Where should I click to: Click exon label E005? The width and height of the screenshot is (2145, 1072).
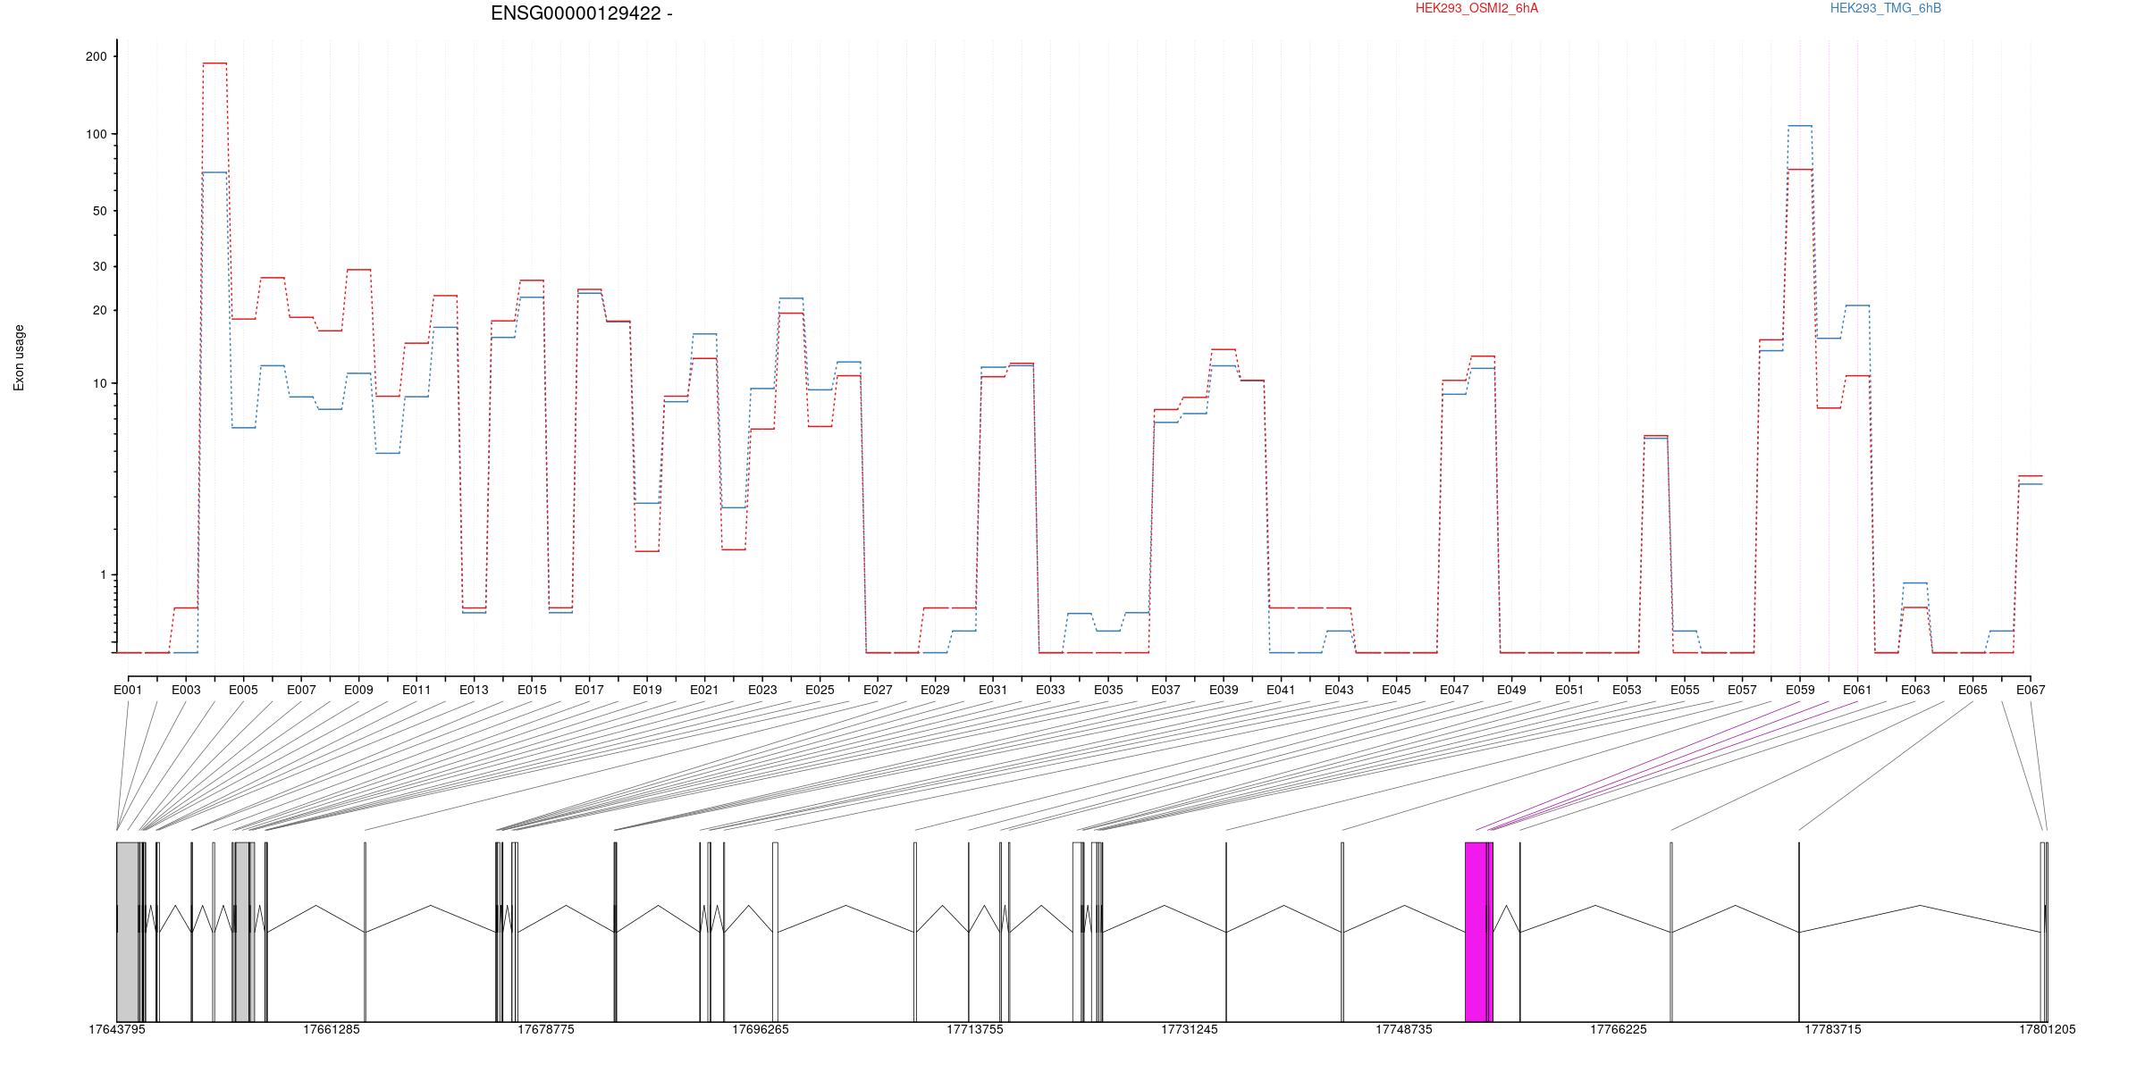click(x=243, y=690)
